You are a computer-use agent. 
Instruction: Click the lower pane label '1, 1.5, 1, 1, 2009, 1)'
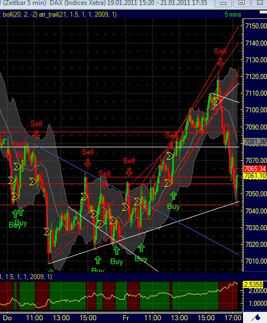[26, 276]
